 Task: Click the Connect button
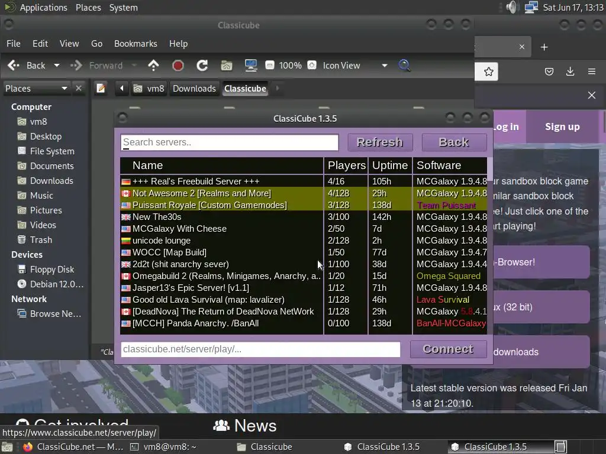point(449,349)
